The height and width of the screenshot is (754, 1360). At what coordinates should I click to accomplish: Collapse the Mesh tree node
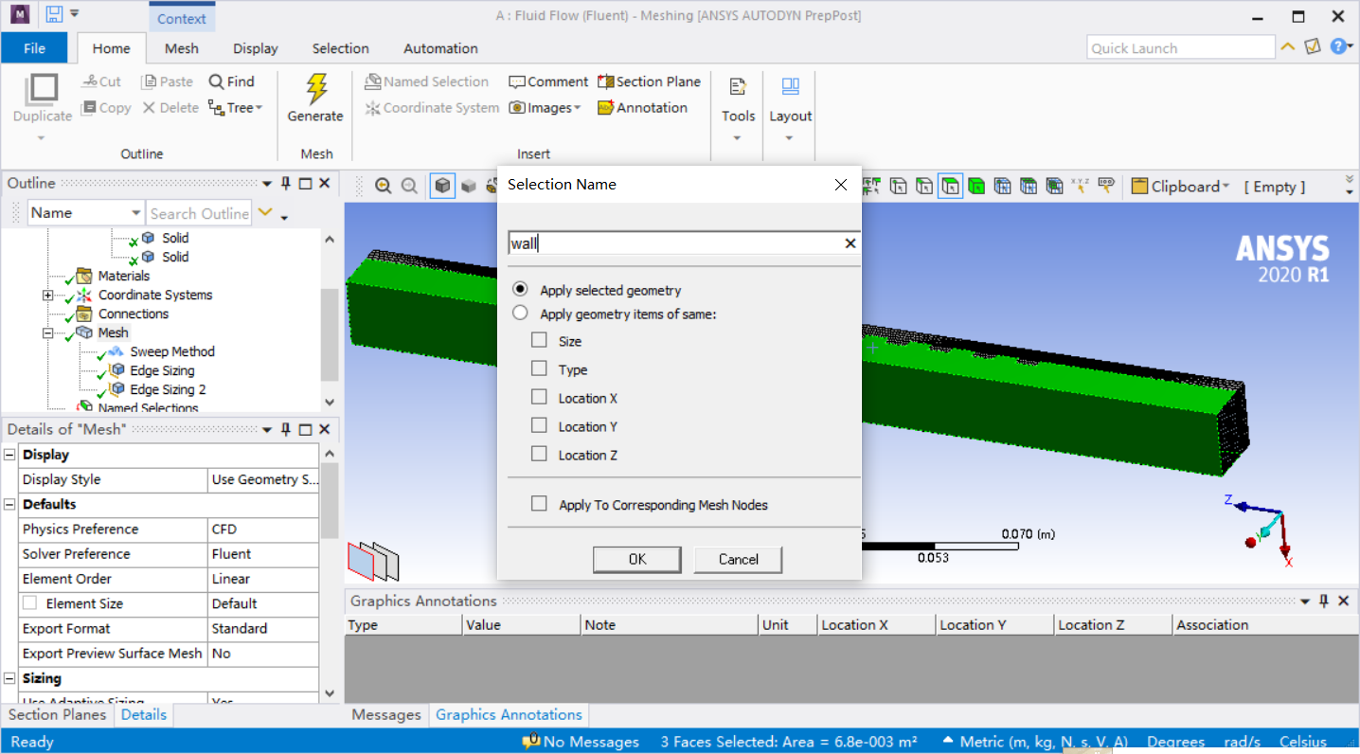47,333
